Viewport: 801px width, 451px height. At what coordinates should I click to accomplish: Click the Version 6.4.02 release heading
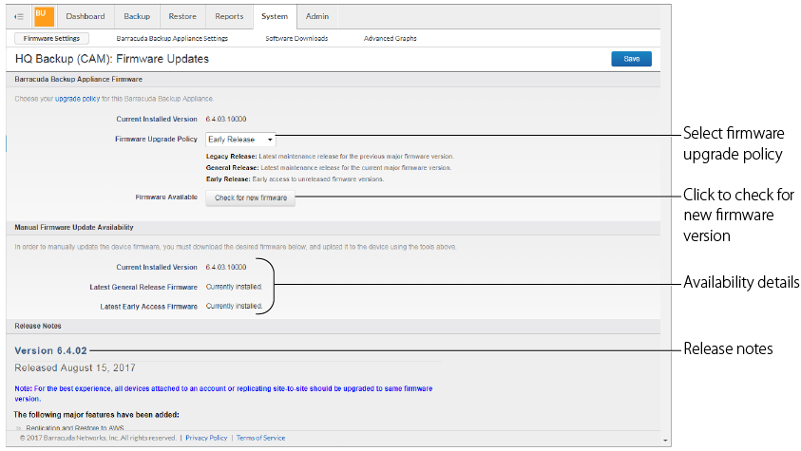pyautogui.click(x=50, y=351)
